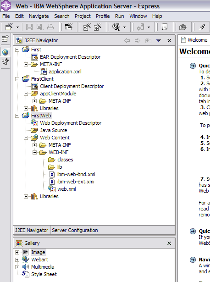Open the Window menu
Screen dimensions: 210x282
[138, 16]
